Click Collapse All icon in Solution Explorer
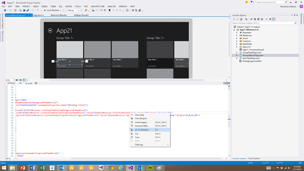The height and width of the screenshot is (171, 304). (x=258, y=19)
